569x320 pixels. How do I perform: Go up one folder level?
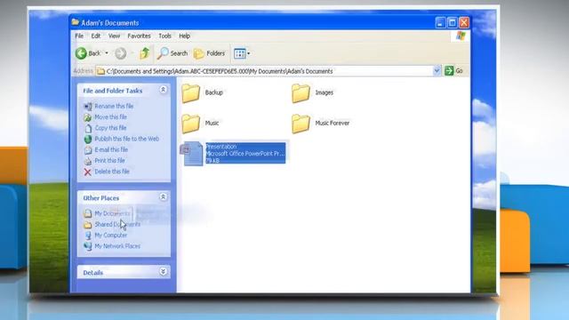tap(145, 53)
